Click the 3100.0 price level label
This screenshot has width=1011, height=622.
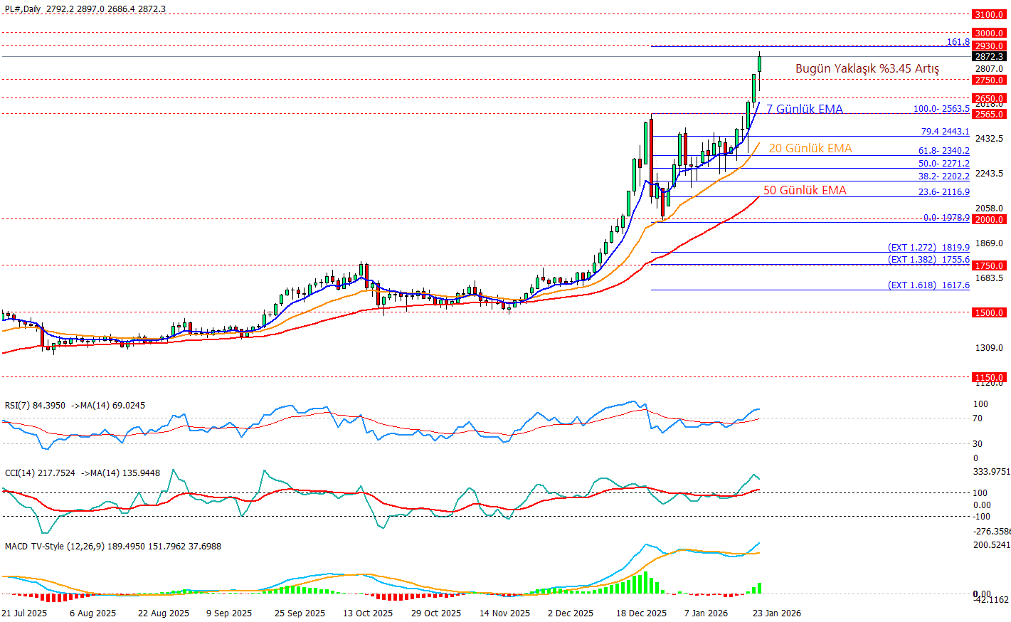[x=989, y=14]
